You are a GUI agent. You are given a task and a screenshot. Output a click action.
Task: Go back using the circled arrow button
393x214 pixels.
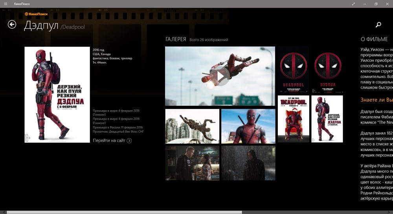pyautogui.click(x=12, y=24)
